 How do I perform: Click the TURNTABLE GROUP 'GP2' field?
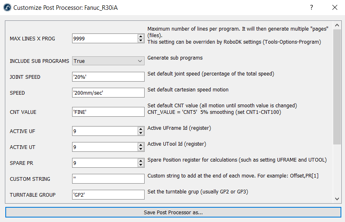108,195
